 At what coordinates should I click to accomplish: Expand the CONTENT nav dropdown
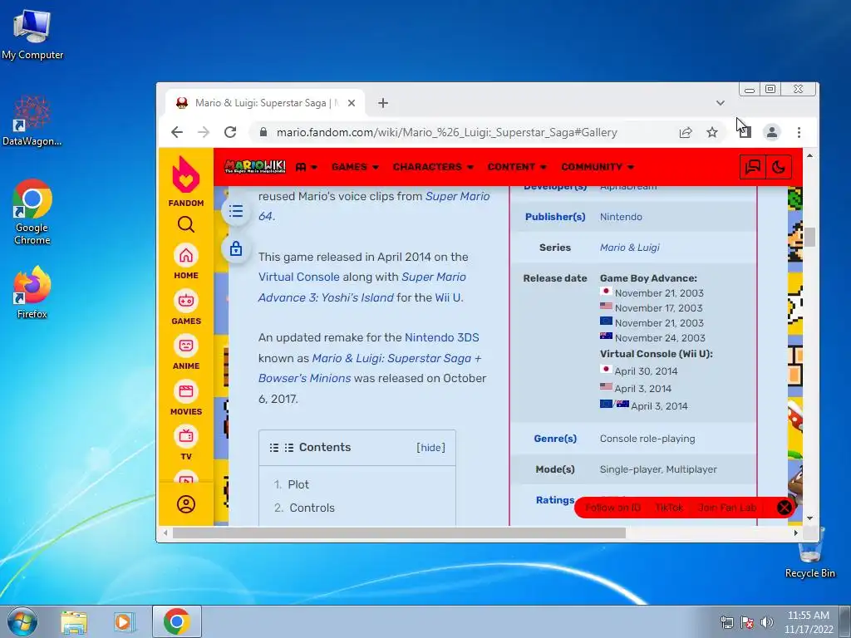click(517, 167)
